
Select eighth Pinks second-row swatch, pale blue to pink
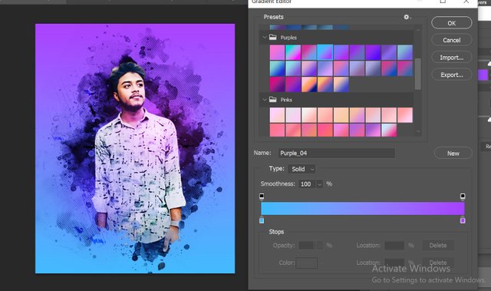[389, 131]
